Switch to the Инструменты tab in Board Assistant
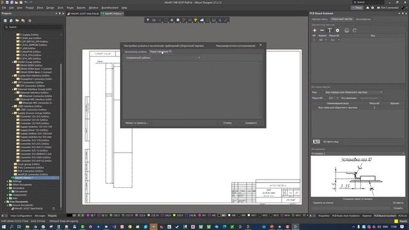Screen dimensions: 409x230 [363, 19]
